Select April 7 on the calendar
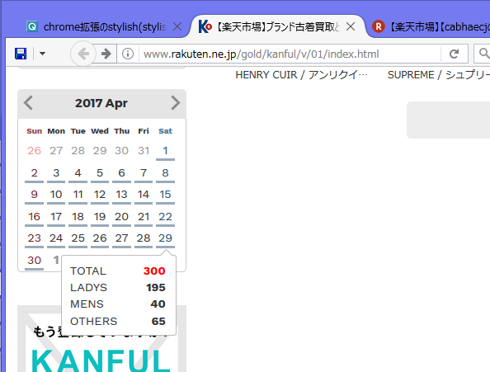 click(144, 173)
